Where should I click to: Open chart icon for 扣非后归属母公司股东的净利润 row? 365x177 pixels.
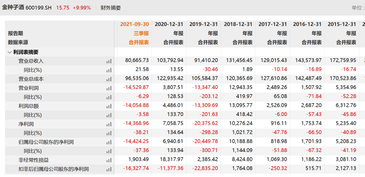109,169
